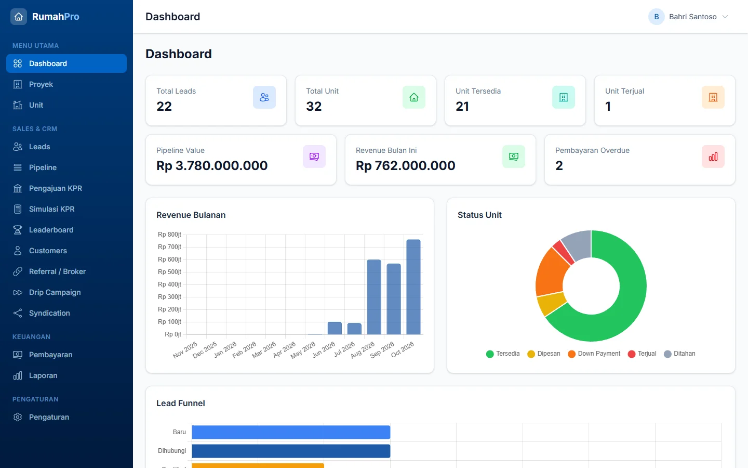The height and width of the screenshot is (468, 748).
Task: Click the Pembayaran Overdue red chart icon
Action: coord(713,157)
